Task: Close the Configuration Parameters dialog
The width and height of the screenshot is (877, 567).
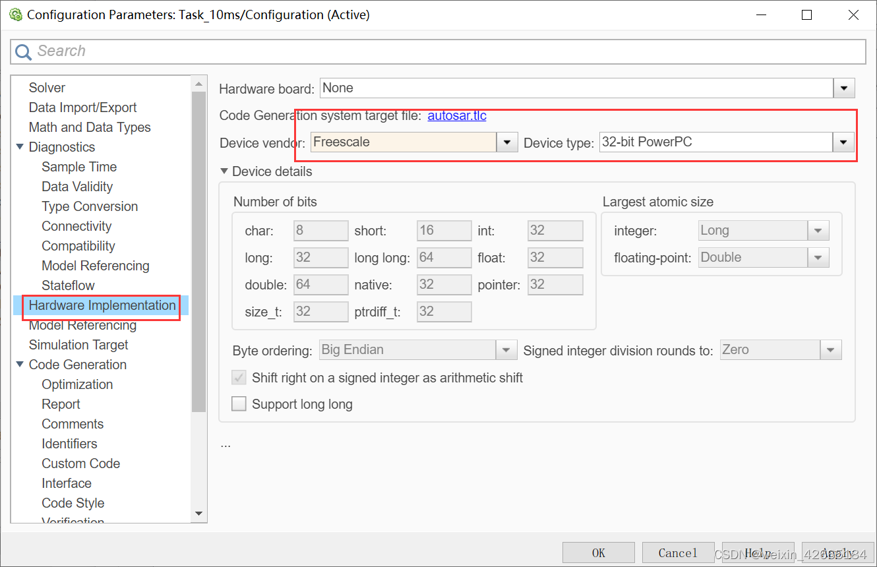Action: [x=853, y=15]
